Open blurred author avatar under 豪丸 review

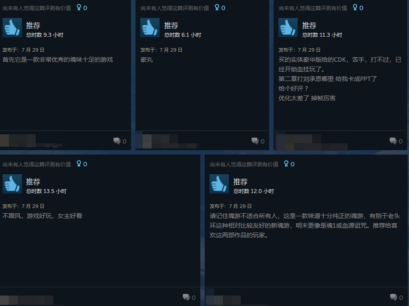click(x=147, y=141)
